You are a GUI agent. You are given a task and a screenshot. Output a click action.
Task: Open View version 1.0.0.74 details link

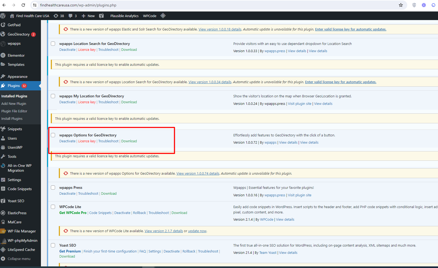click(198, 174)
